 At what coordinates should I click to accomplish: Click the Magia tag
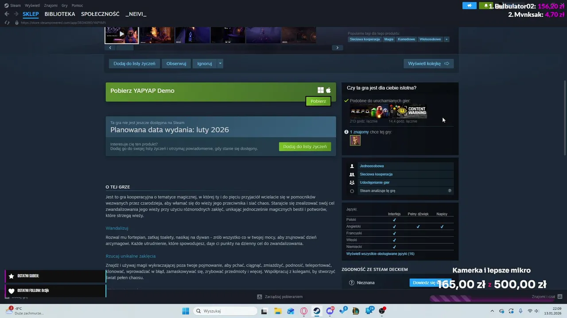[388, 39]
